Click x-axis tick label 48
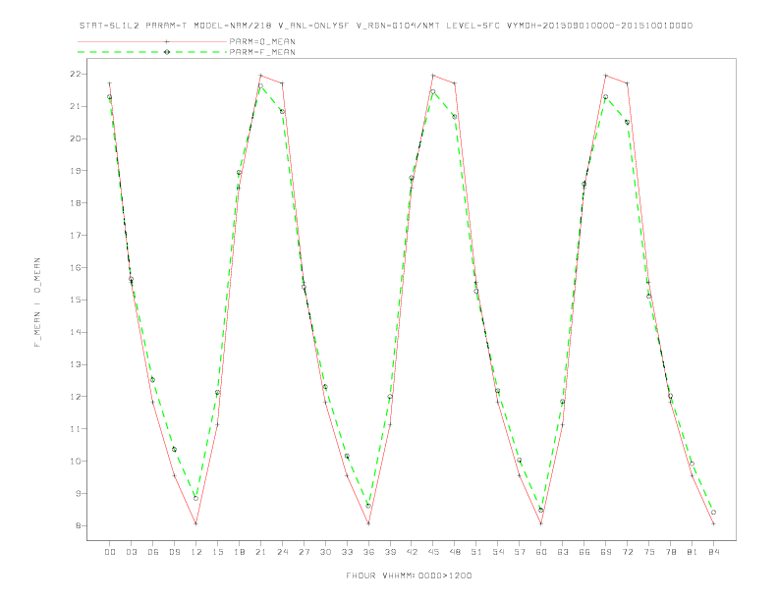The image size is (778, 601). coord(455,552)
